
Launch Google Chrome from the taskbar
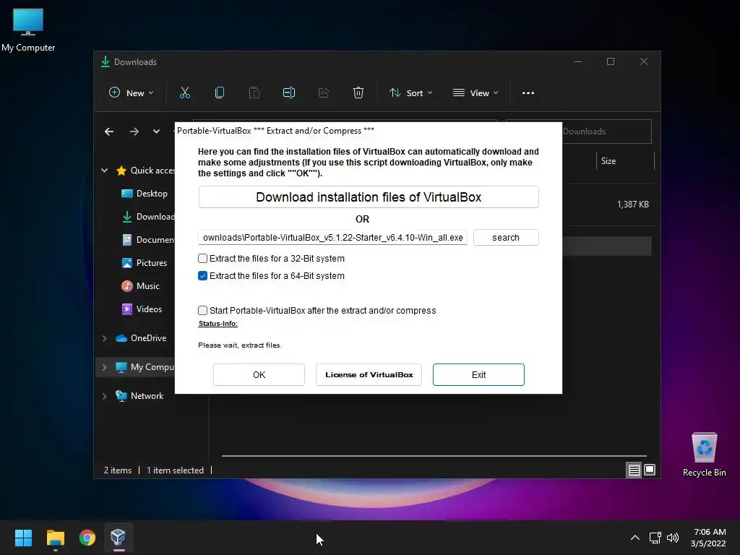pos(87,538)
